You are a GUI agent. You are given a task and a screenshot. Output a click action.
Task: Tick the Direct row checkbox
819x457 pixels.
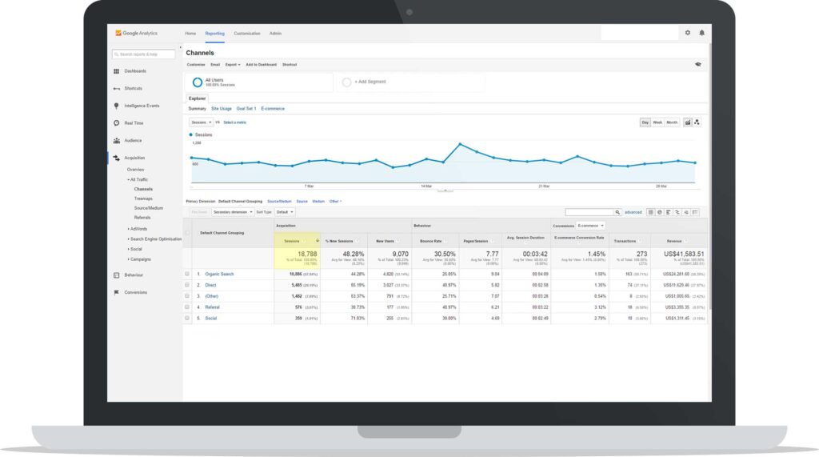[x=187, y=285]
